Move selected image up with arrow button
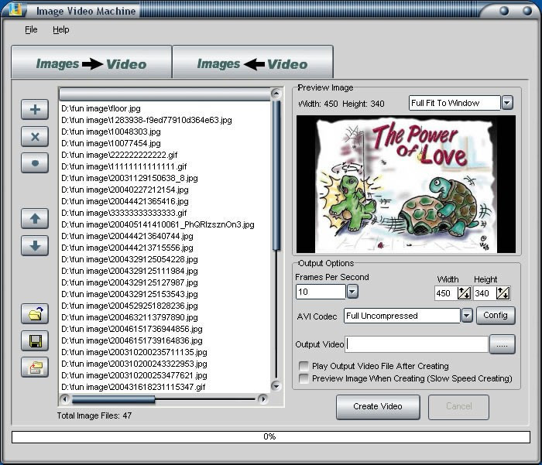542x465 pixels. (35, 219)
